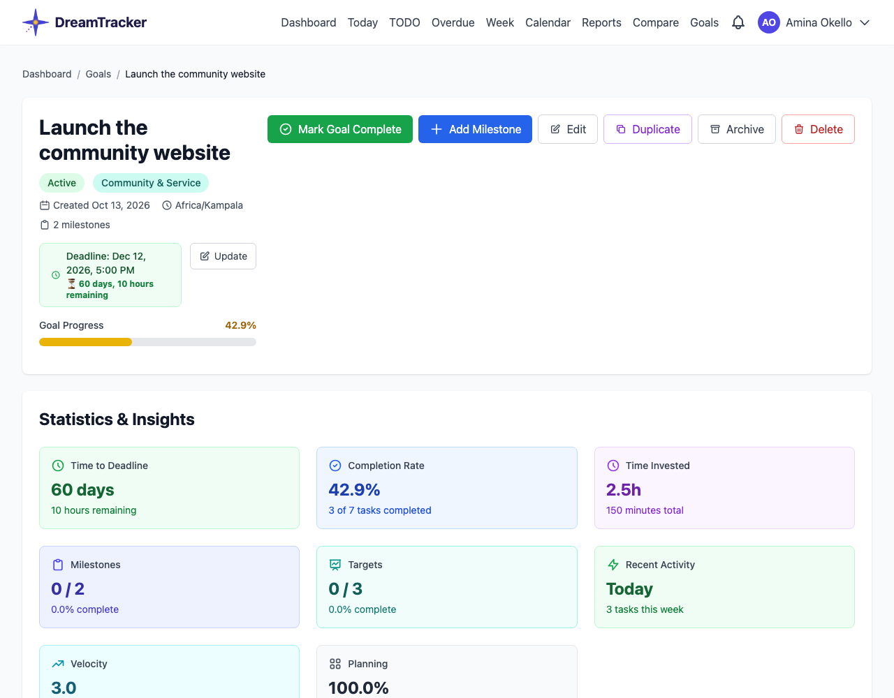
Task: Click the Add Milestone button
Action: (x=475, y=129)
